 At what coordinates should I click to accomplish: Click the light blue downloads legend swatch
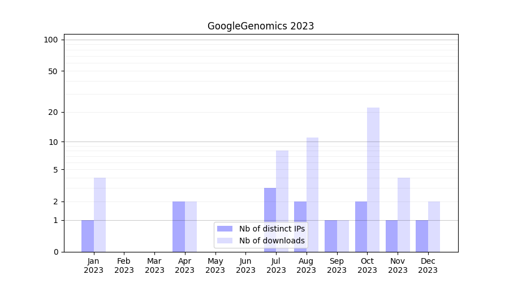click(x=225, y=241)
